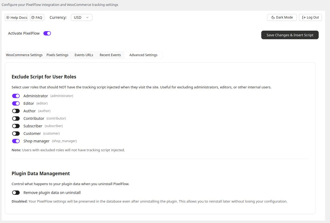The image size is (330, 223).
Task: Disable script exclusion for Administrator role
Action: point(16,96)
